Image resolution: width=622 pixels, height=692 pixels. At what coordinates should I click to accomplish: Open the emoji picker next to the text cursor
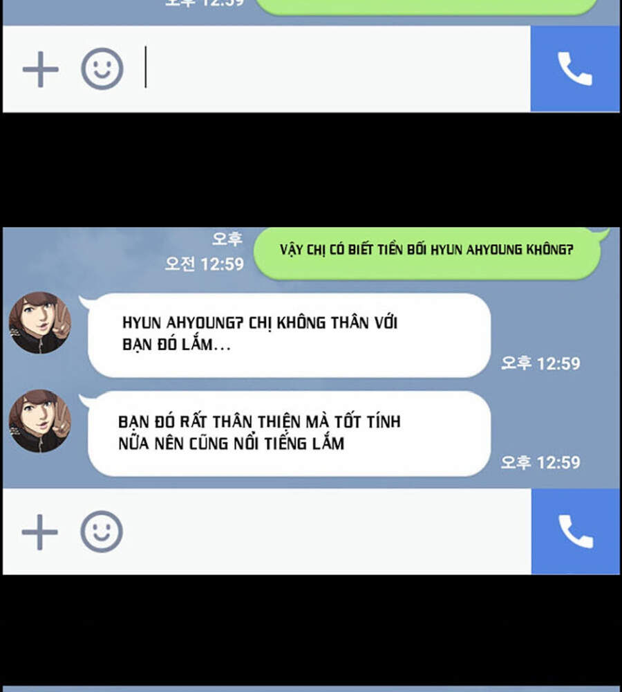click(102, 69)
